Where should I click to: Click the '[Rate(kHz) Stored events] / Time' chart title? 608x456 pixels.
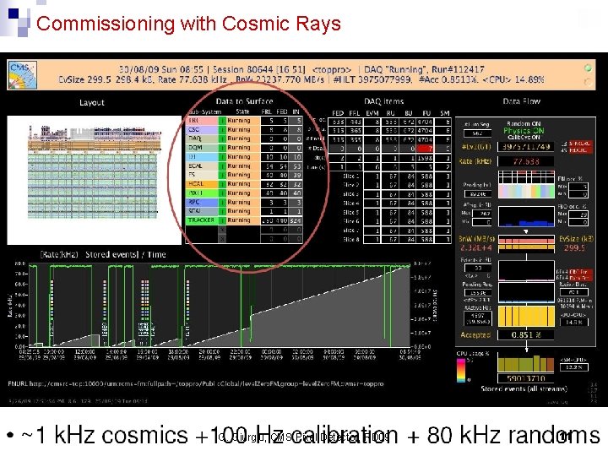[x=103, y=255]
